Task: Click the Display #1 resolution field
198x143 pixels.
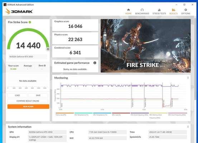Action: coord(47,138)
